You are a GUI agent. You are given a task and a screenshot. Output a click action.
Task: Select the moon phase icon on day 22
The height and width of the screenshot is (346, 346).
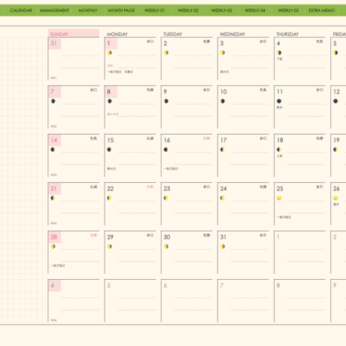pyautogui.click(x=109, y=198)
